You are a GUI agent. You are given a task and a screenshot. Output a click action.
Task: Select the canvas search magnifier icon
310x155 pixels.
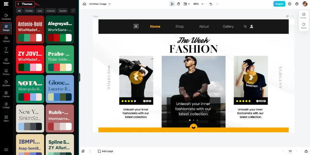click(x=245, y=26)
